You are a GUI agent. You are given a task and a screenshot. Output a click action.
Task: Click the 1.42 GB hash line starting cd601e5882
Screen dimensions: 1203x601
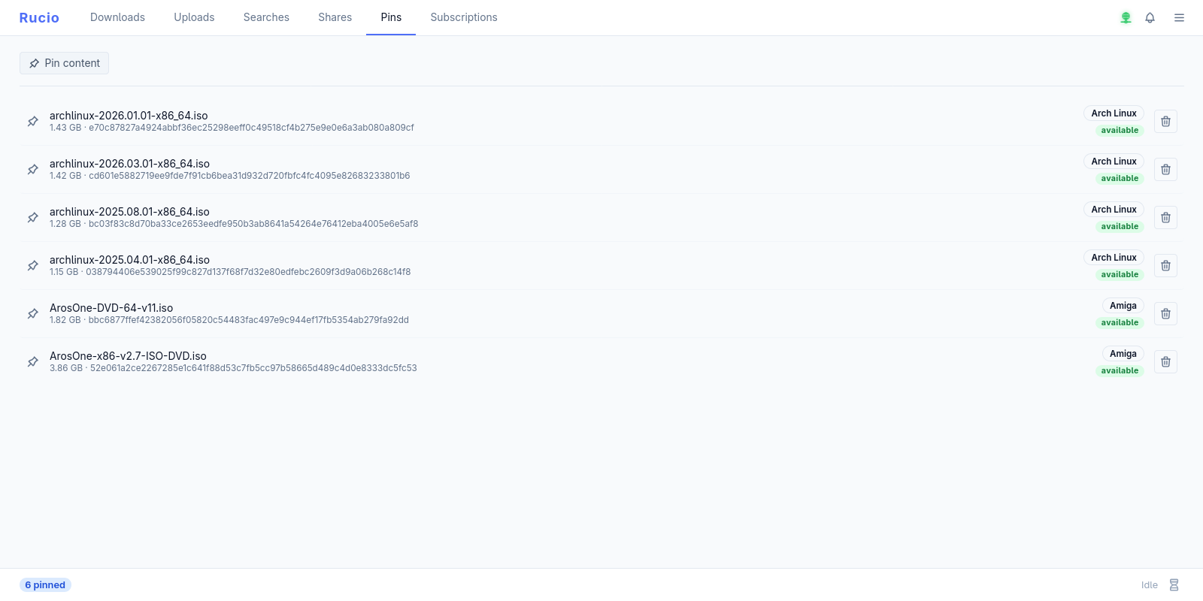230,176
